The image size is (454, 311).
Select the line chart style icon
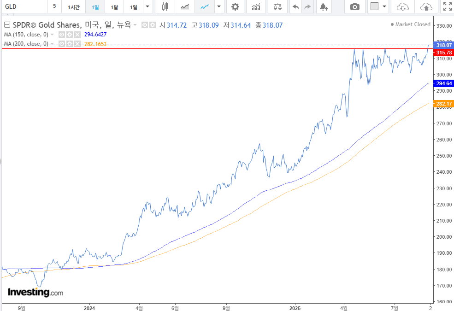[205, 6]
